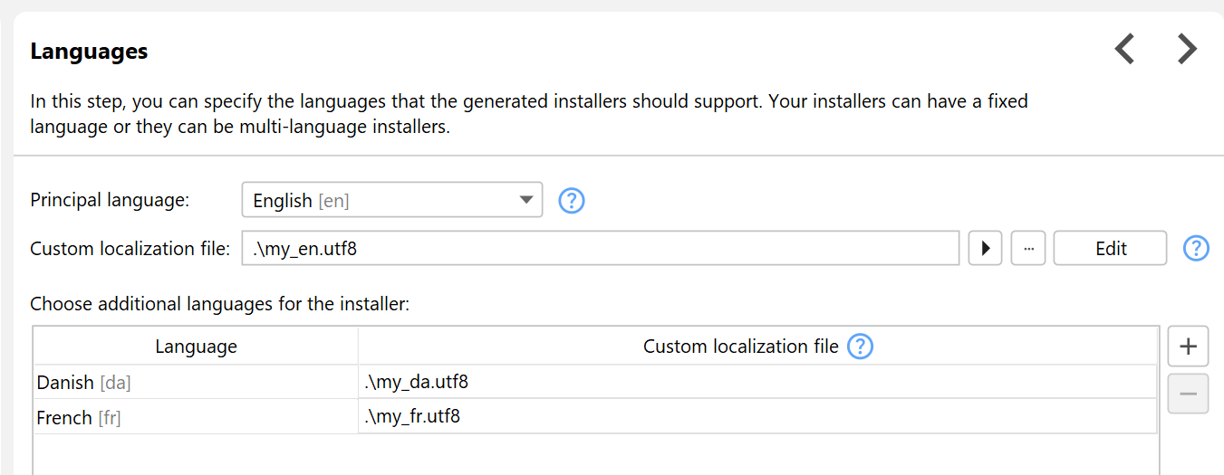Screen dimensions: 1224x475
Task: Open the Principal language dropdown
Action: (x=525, y=200)
